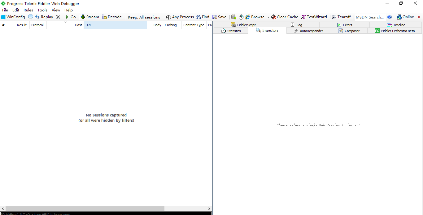Replay the selected sessions
This screenshot has width=423, height=215.
44,17
